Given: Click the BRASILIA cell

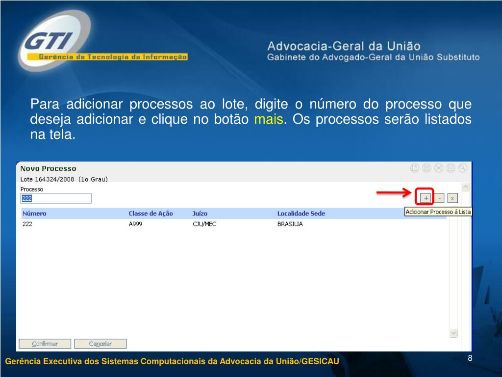Looking at the screenshot, I should 290,224.
